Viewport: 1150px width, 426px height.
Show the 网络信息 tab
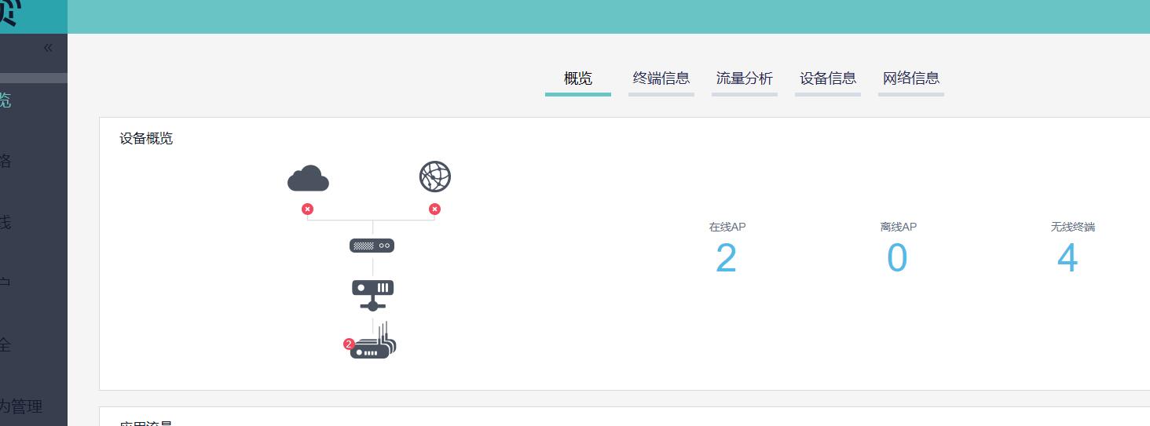click(911, 78)
